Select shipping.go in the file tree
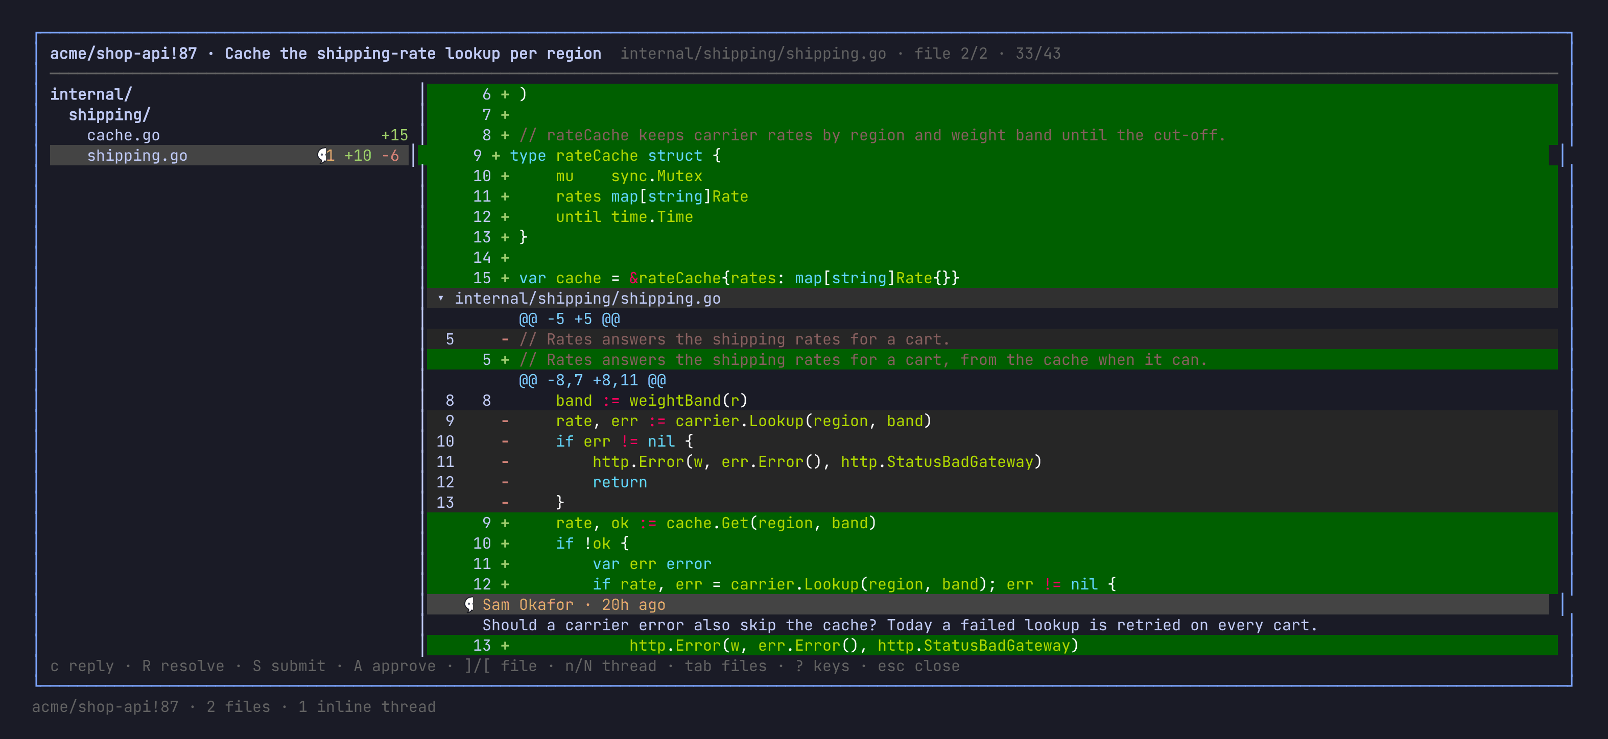The image size is (1608, 739). [x=229, y=156]
